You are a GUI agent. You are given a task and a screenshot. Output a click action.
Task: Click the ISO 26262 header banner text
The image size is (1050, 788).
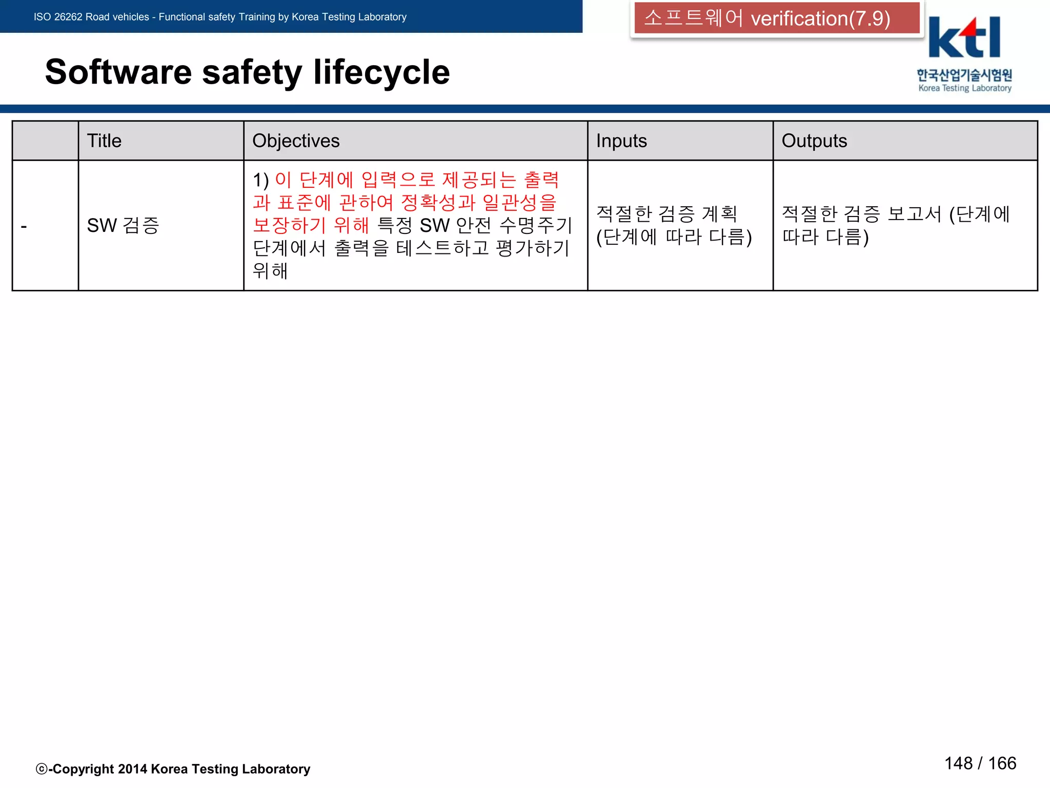click(220, 17)
